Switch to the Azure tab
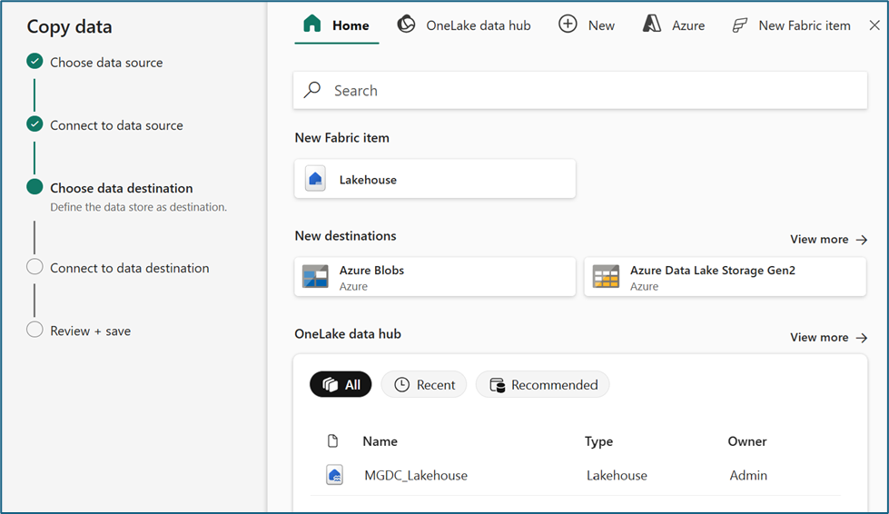Viewport: 889px width, 514px height. click(x=674, y=25)
